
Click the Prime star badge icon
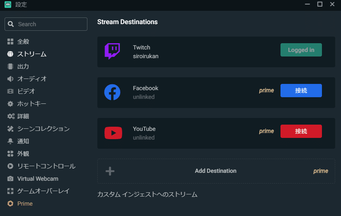(10, 204)
